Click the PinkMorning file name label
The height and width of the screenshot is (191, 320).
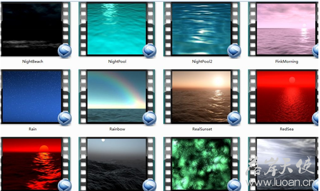[287, 61]
